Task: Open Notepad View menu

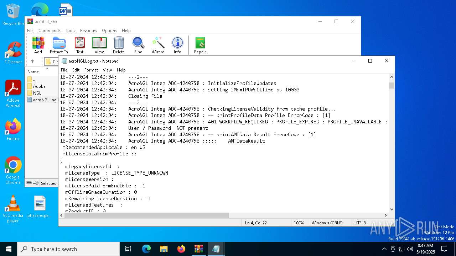Action: click(x=107, y=70)
